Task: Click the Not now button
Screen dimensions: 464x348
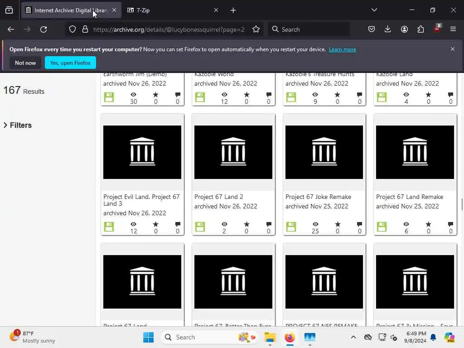Action: point(25,63)
